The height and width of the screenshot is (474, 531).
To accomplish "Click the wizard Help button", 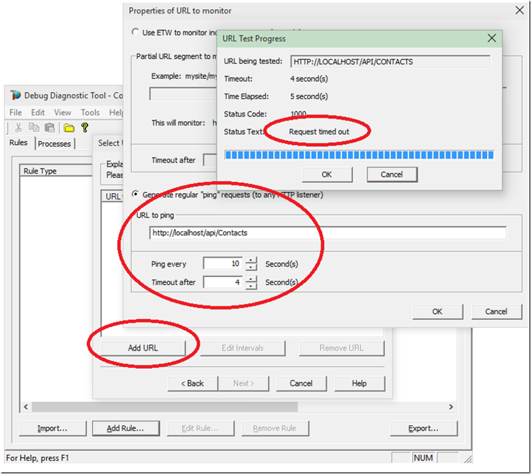I will [359, 383].
